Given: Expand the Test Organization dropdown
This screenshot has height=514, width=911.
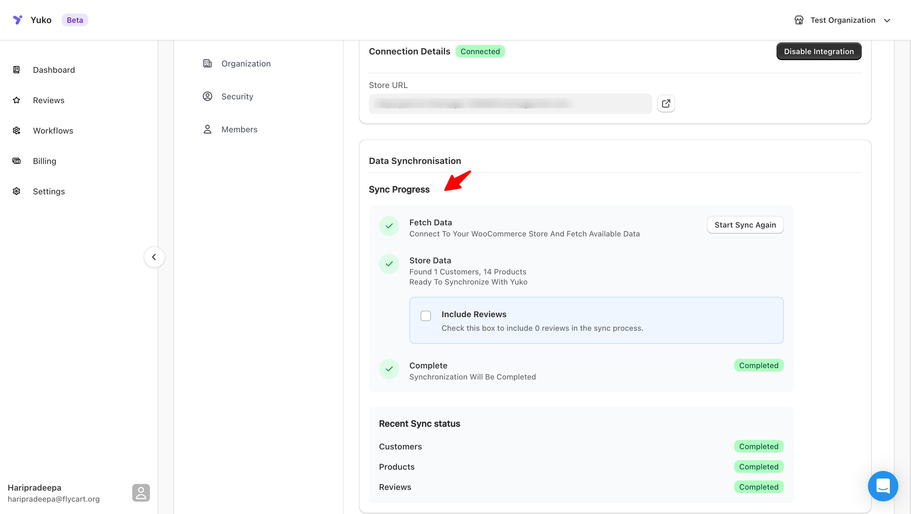Looking at the screenshot, I should tap(887, 21).
